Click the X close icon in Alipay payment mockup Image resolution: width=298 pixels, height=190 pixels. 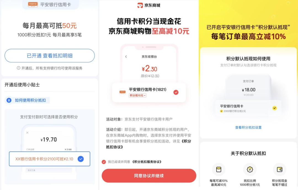click(27, 133)
